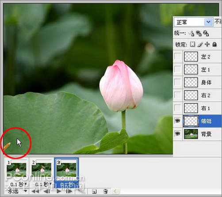Click the 蜻蜓 layer name

(207, 121)
